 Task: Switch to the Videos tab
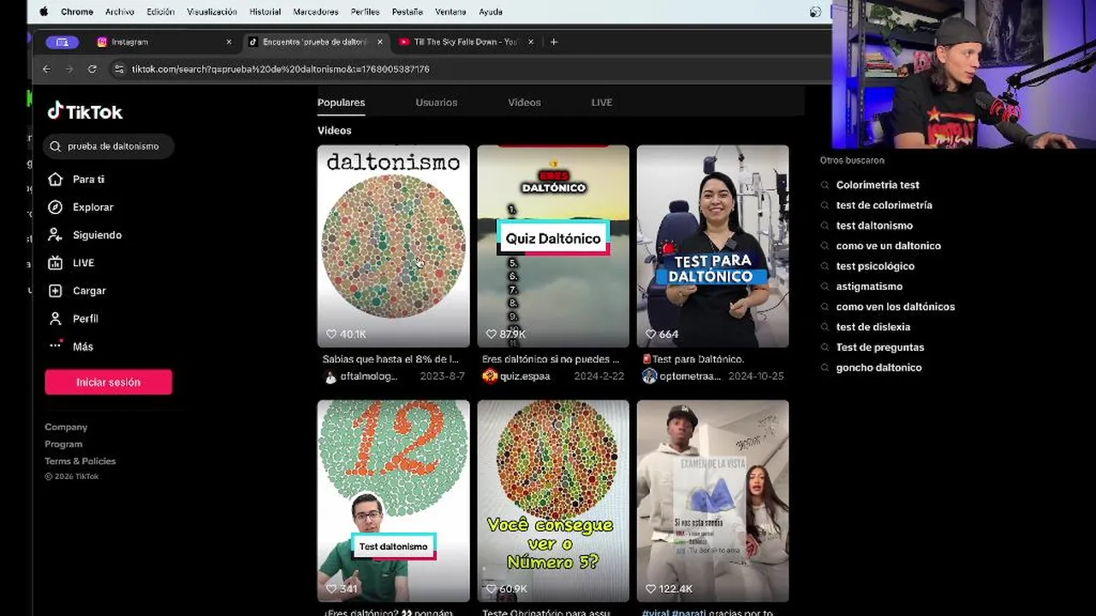coord(524,103)
